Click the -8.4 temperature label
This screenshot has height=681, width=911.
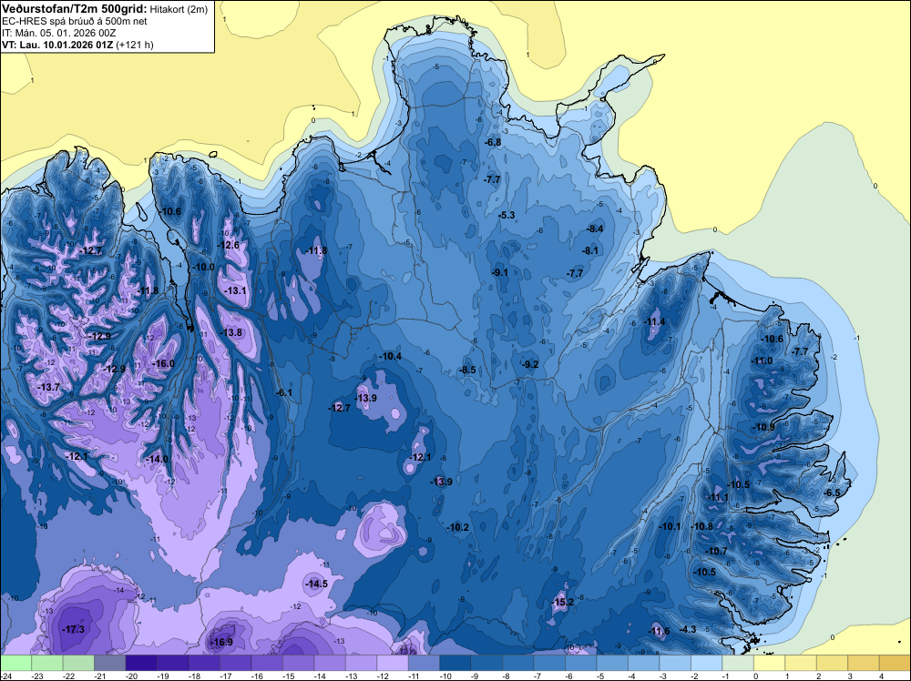[595, 229]
